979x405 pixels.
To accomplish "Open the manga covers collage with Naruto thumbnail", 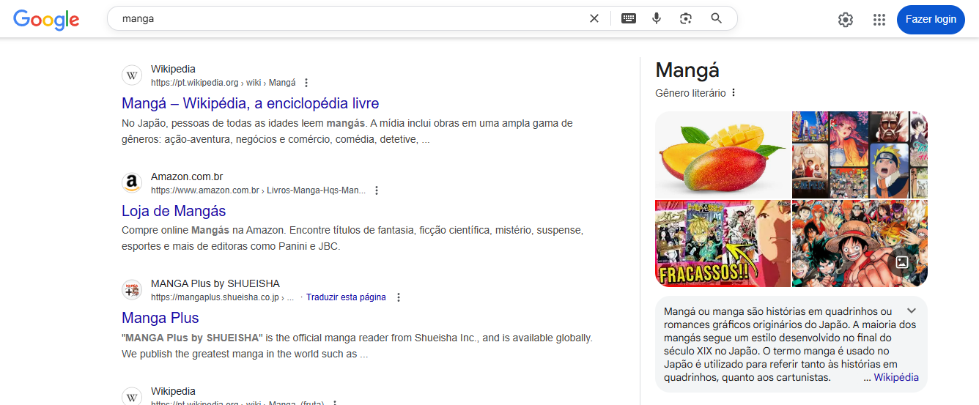I will click(x=860, y=155).
